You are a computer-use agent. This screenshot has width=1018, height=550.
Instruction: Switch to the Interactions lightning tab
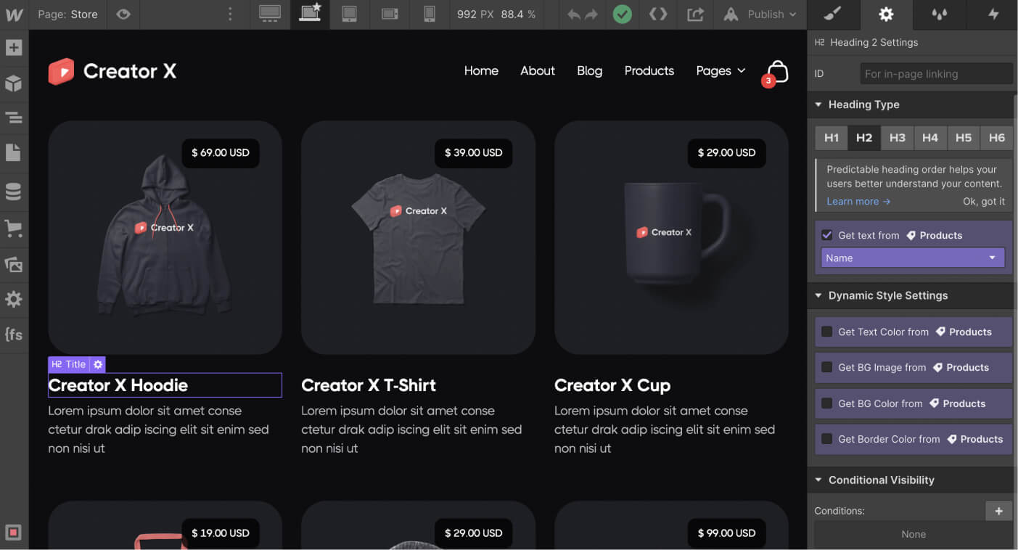pos(992,15)
